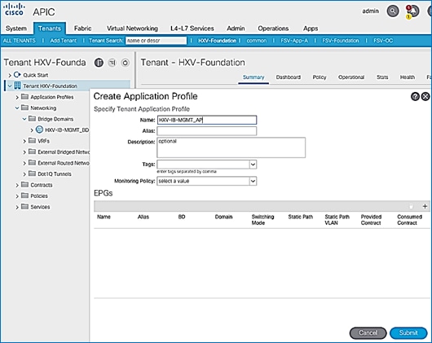Click the Cisco logo
This screenshot has width=432, height=343.
(x=15, y=10)
